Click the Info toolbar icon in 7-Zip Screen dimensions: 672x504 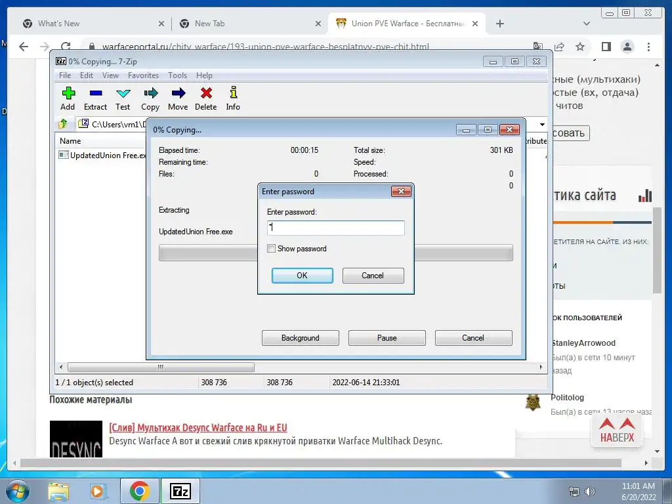click(x=233, y=93)
